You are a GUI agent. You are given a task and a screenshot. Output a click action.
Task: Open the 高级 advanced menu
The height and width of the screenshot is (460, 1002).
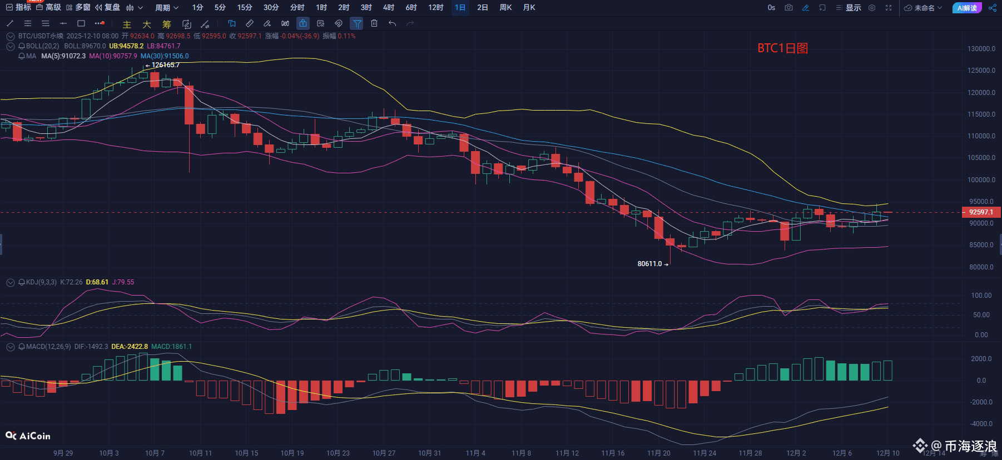pos(49,7)
